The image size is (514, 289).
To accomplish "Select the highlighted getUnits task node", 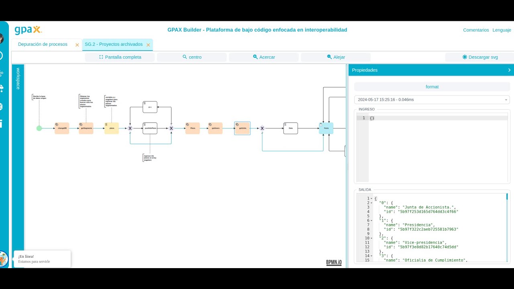I will point(242,128).
